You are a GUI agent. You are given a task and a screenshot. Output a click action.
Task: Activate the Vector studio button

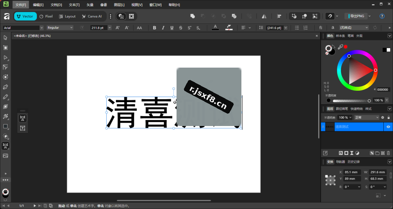(25, 16)
